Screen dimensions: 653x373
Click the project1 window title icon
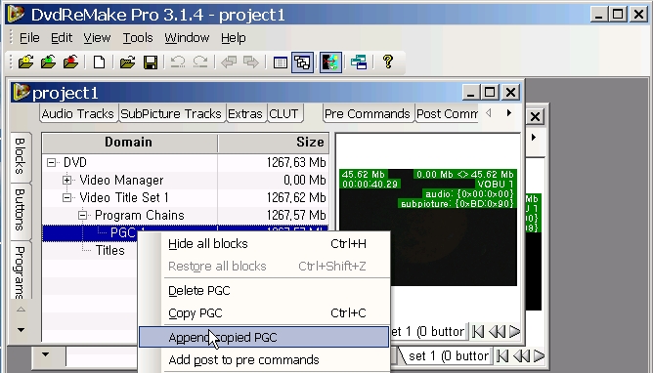[22, 93]
